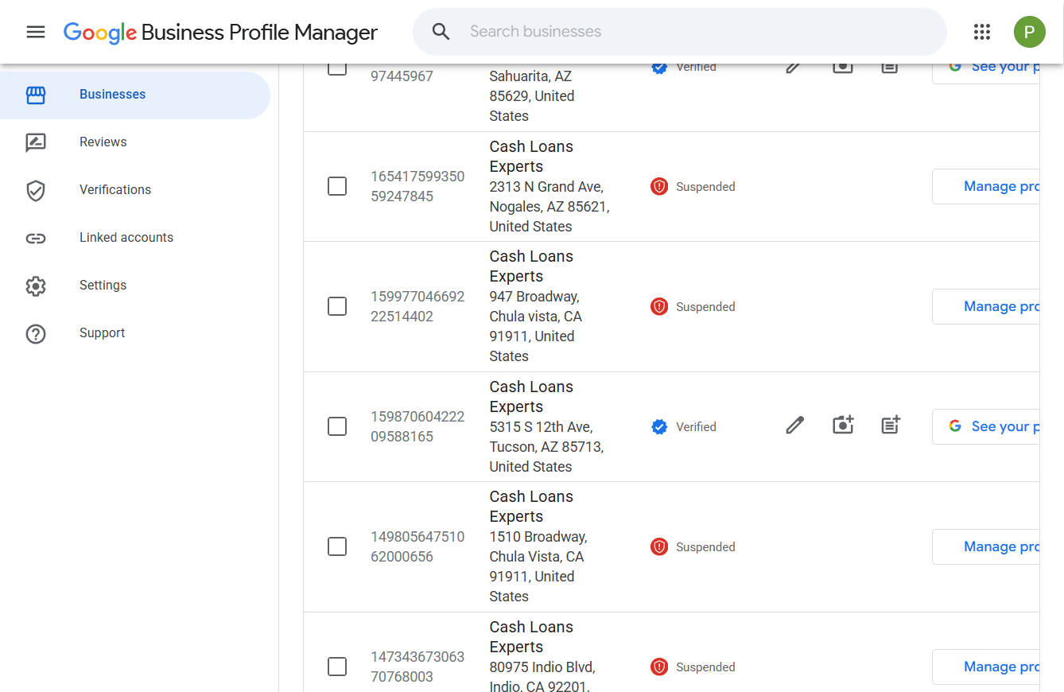This screenshot has width=1064, height=692.
Task: Open Support section
Action: pyautogui.click(x=135, y=333)
